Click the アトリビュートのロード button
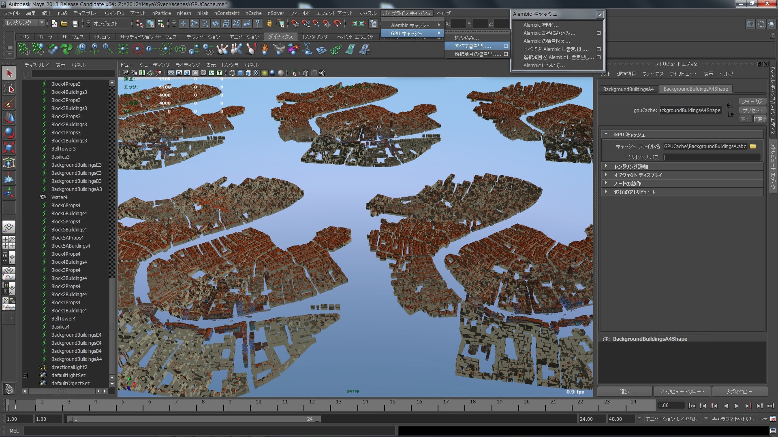Image resolution: width=778 pixels, height=437 pixels. pyautogui.click(x=682, y=391)
